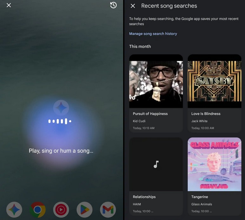
Task: Open song search history clock icon
Action: (x=113, y=5)
